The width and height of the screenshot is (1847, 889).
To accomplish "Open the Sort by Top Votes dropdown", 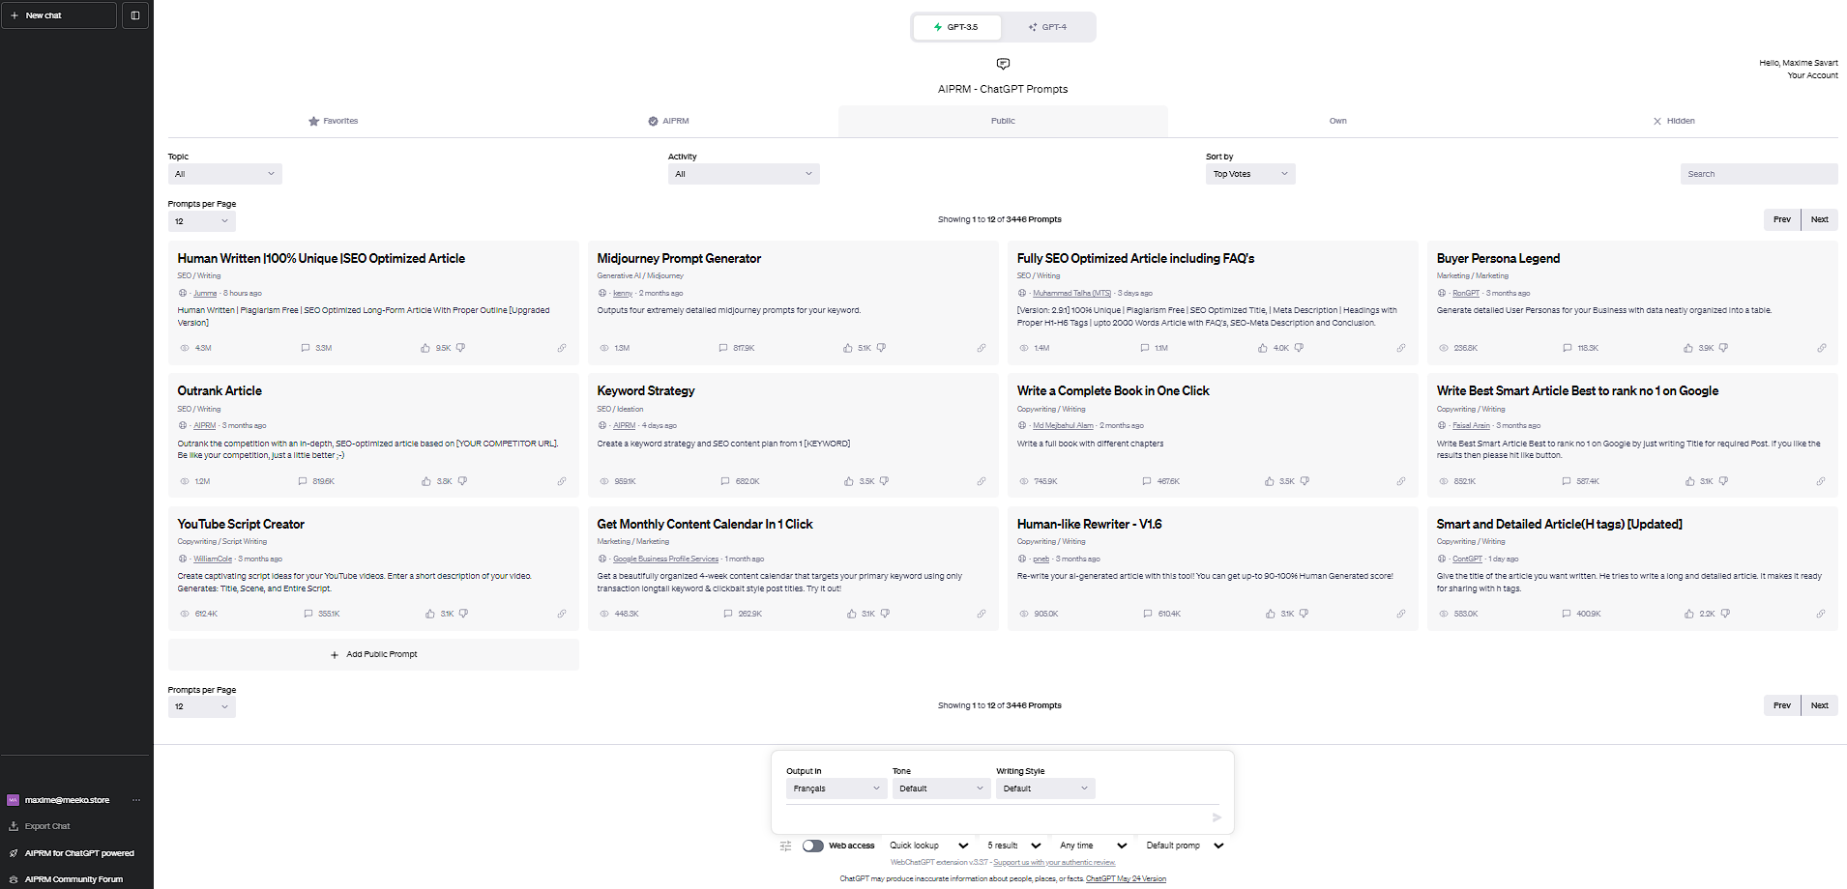I will tap(1250, 174).
